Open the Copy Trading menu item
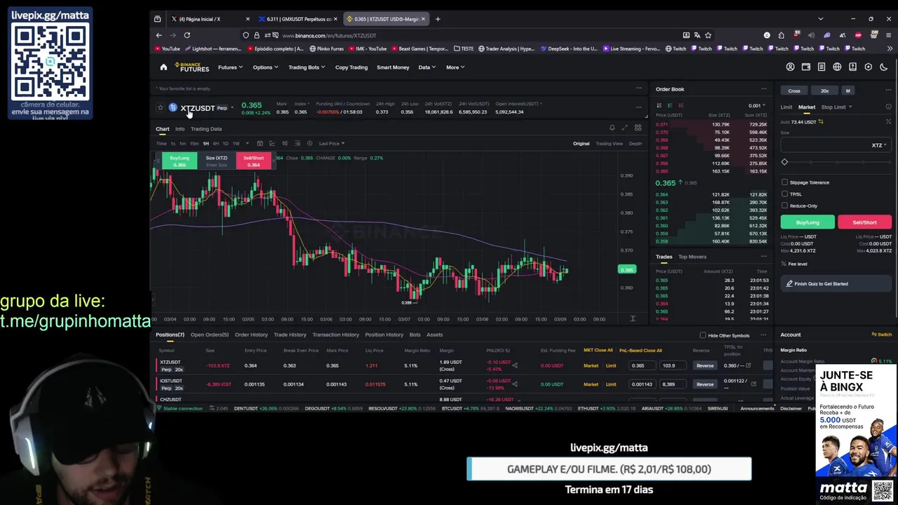898x505 pixels. coord(351,67)
